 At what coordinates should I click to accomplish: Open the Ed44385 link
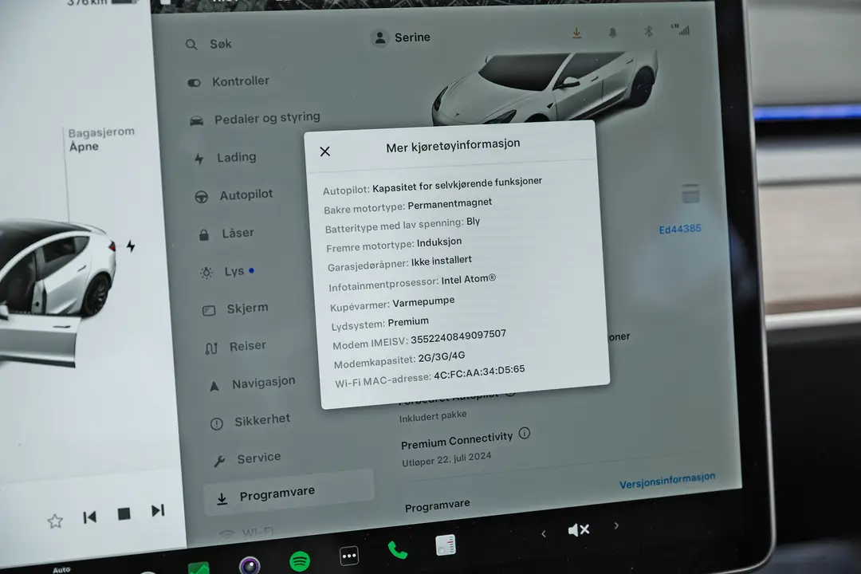tap(680, 229)
